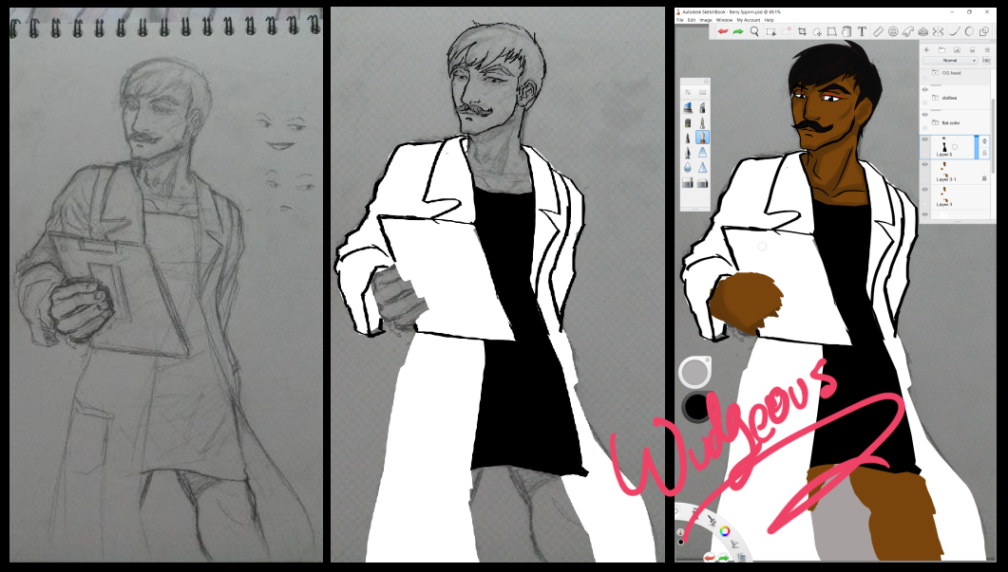Select the Ellipse guide tool
The height and width of the screenshot is (572, 1008).
click(893, 31)
